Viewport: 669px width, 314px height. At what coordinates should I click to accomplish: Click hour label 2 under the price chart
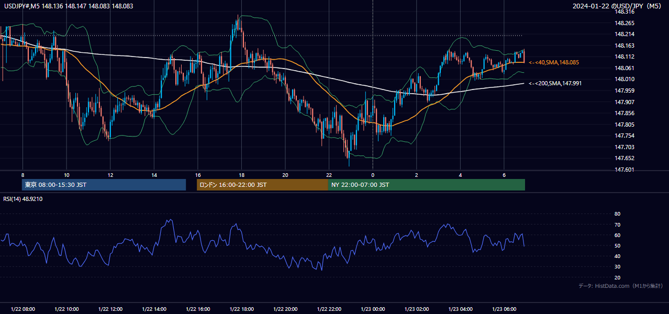pos(417,175)
